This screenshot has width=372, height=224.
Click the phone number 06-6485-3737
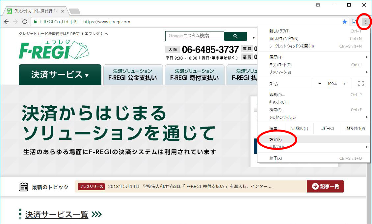[x=210, y=50]
